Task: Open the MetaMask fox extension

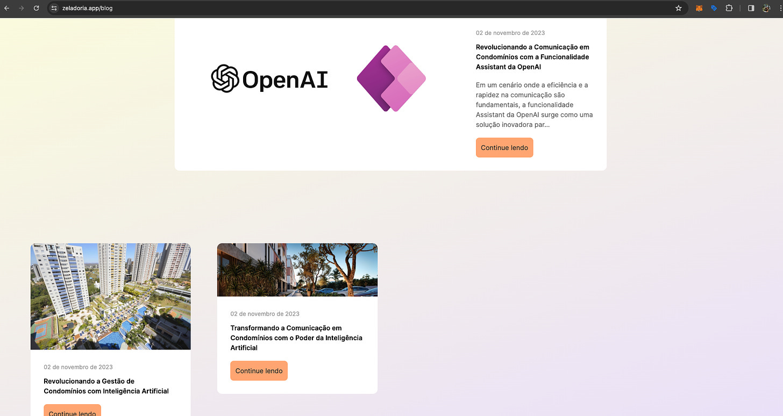Action: tap(699, 8)
